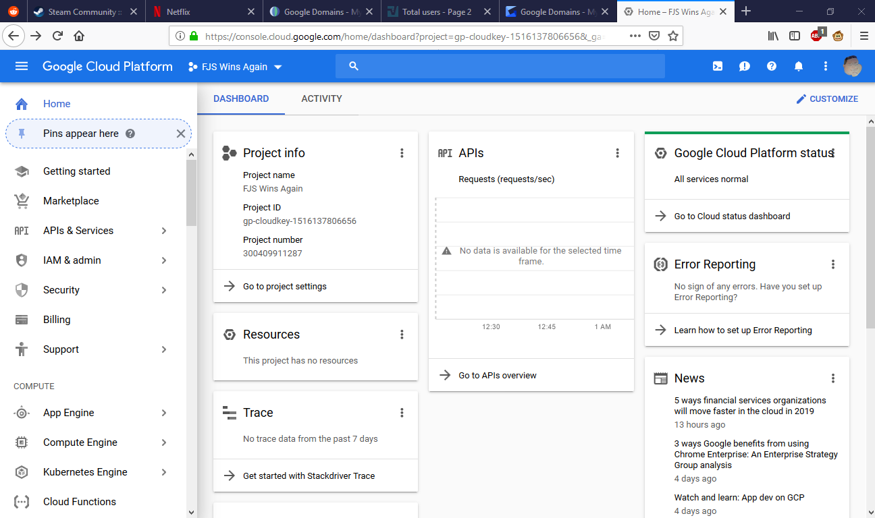Viewport: 875px width, 518px height.
Task: Click the Cloud Functions icon
Action: 22,502
